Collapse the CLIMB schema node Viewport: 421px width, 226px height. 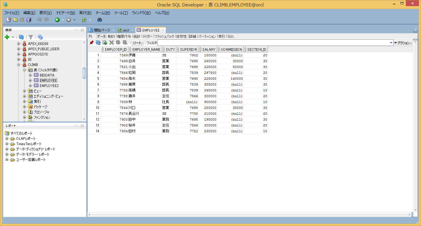click(x=19, y=65)
